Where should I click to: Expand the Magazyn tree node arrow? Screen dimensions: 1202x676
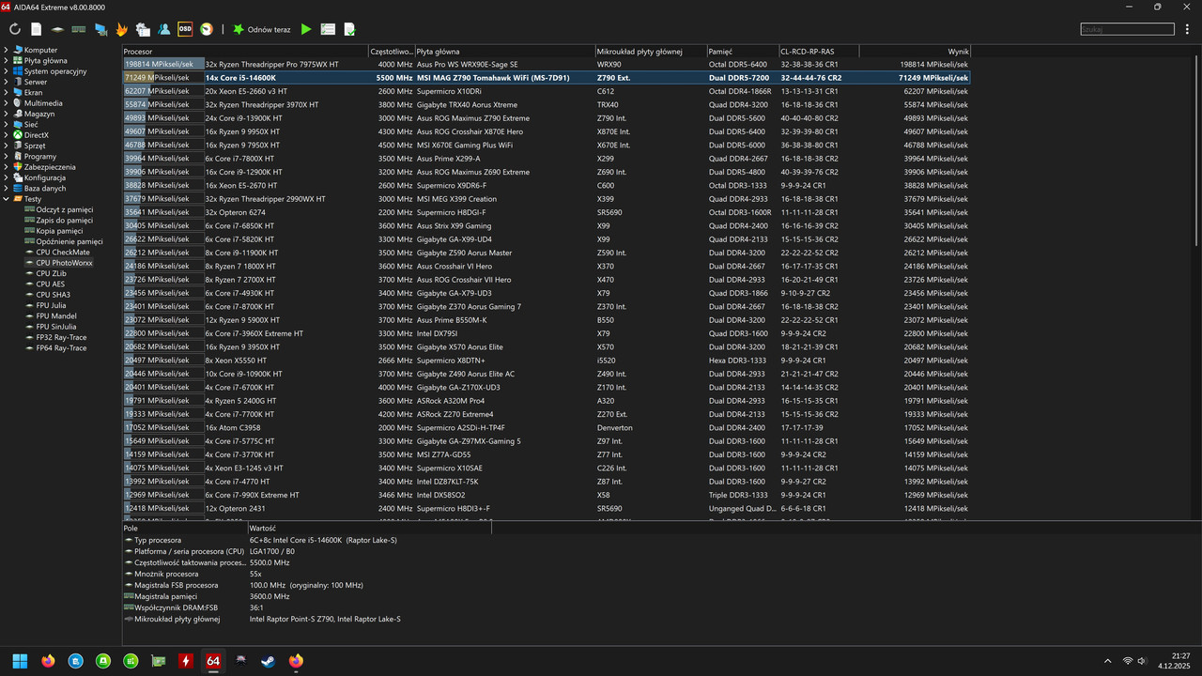(7, 114)
